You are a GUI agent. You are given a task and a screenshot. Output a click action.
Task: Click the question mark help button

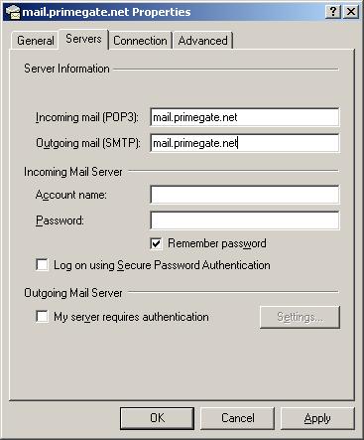click(333, 12)
